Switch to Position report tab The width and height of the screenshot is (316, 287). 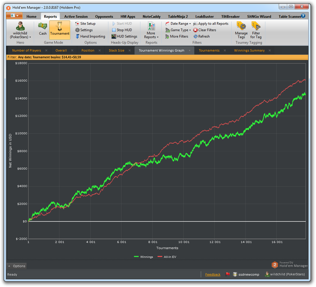click(88, 51)
